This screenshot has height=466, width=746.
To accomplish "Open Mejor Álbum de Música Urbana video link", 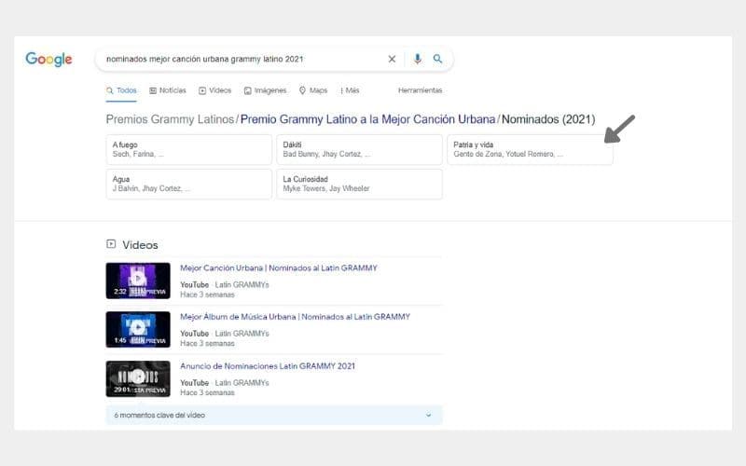I will pyautogui.click(x=295, y=317).
